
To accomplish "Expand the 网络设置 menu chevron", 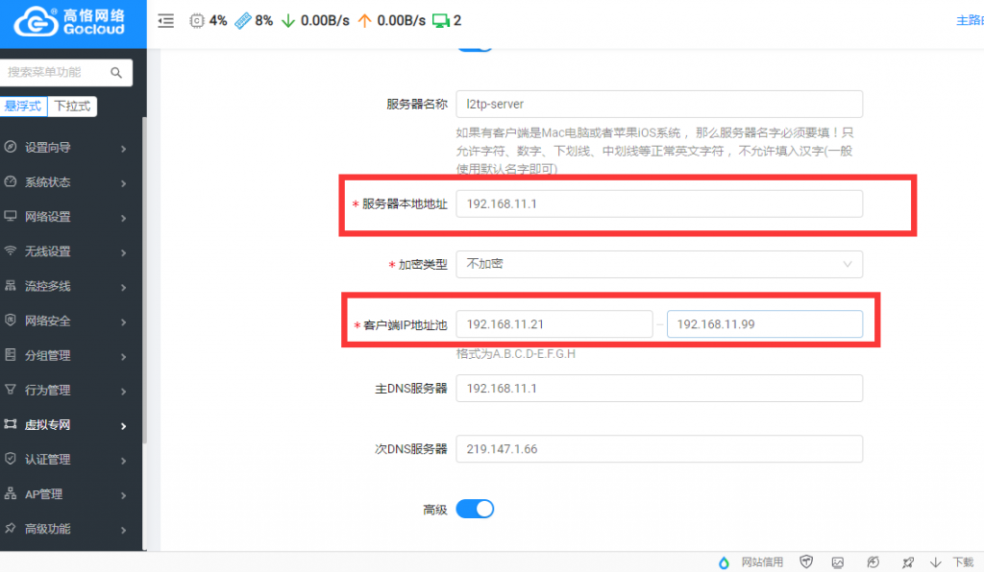I will 124,218.
